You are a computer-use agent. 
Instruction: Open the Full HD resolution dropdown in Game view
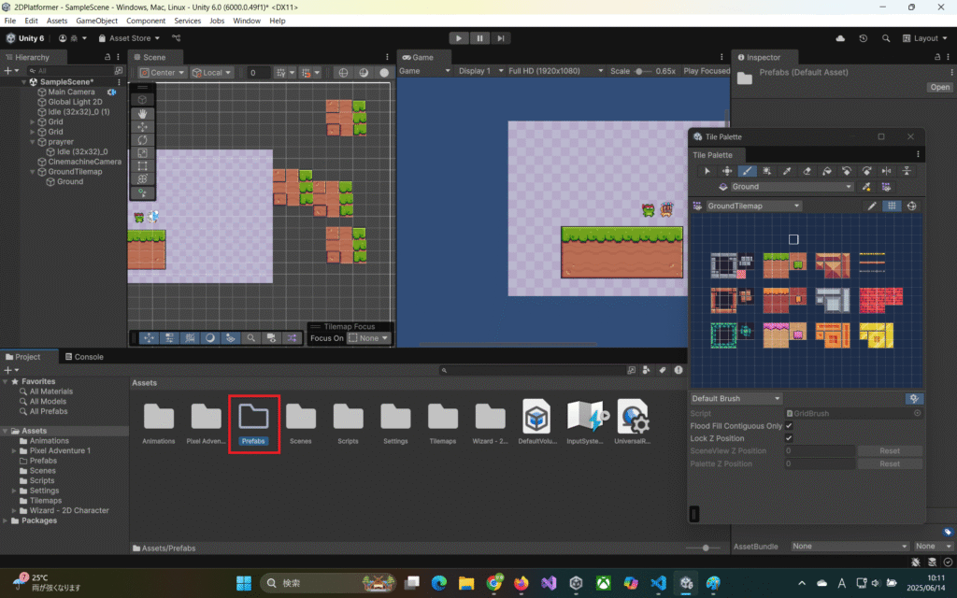(555, 71)
